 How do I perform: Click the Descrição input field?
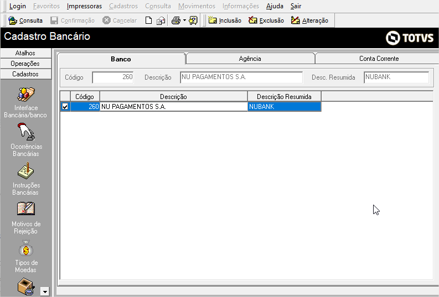coord(241,77)
